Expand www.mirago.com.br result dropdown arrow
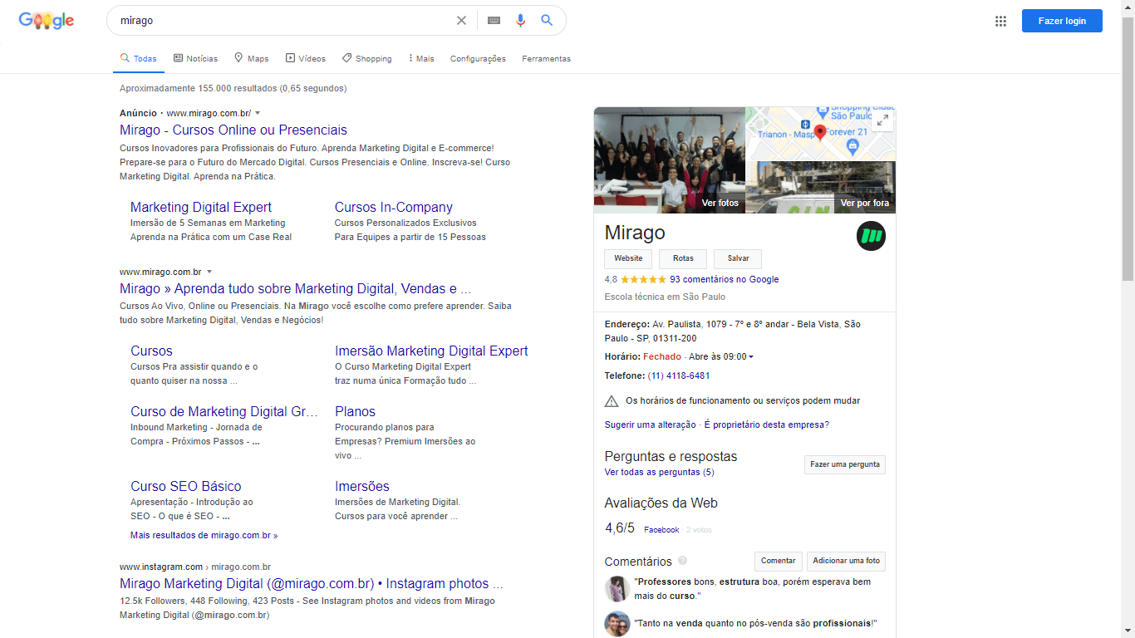This screenshot has width=1135, height=638. (209, 272)
